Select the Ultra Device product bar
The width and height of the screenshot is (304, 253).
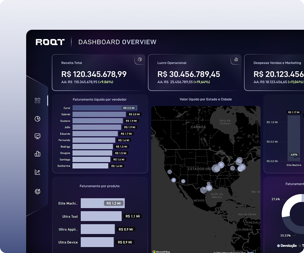[97, 242]
